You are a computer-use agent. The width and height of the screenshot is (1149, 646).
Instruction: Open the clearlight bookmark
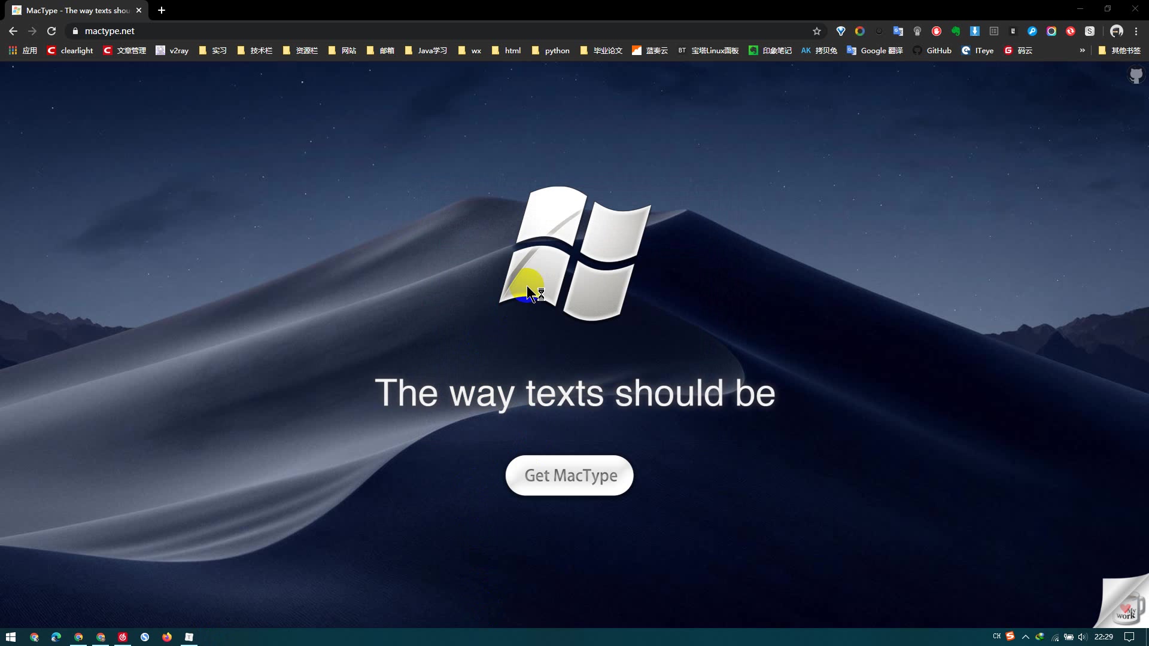(x=70, y=51)
